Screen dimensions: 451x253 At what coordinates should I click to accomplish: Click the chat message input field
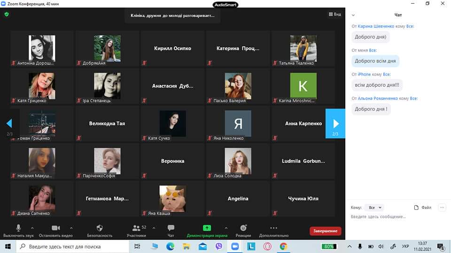(x=398, y=217)
